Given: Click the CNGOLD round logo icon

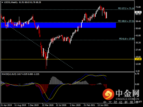Looking at the screenshot, I should point(108,94).
